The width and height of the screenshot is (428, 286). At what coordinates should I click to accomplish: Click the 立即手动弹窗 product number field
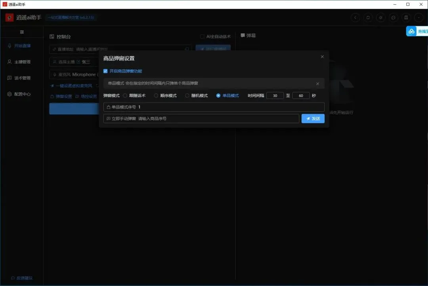click(x=201, y=118)
